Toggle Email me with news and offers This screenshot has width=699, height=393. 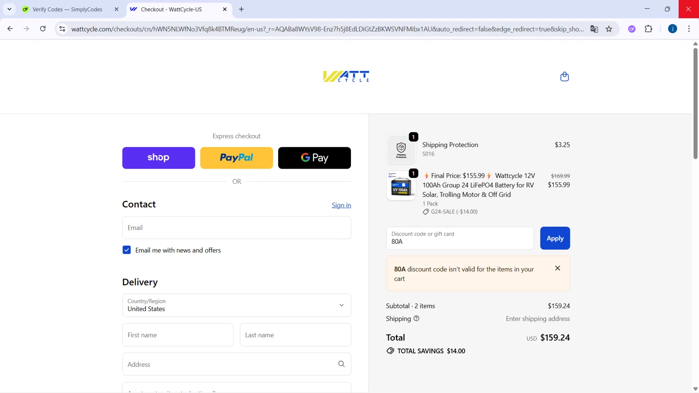(x=127, y=250)
